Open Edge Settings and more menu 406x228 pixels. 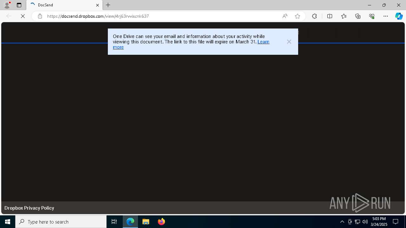point(386,16)
